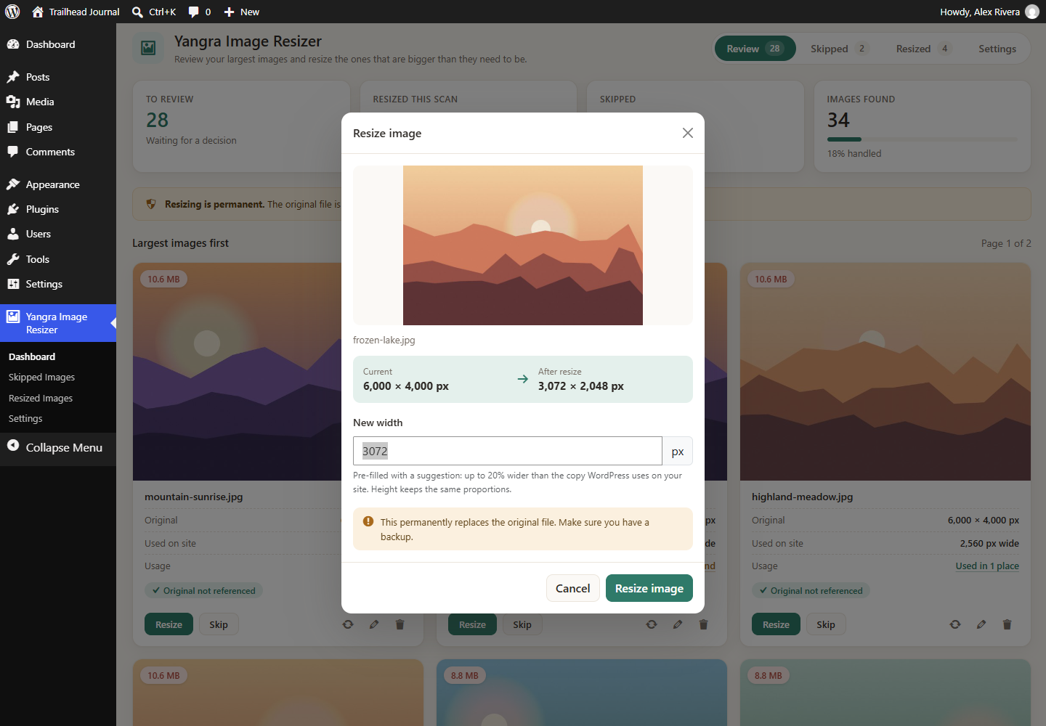
Task: Open Alex Rivera user avatar
Action: click(x=1031, y=12)
